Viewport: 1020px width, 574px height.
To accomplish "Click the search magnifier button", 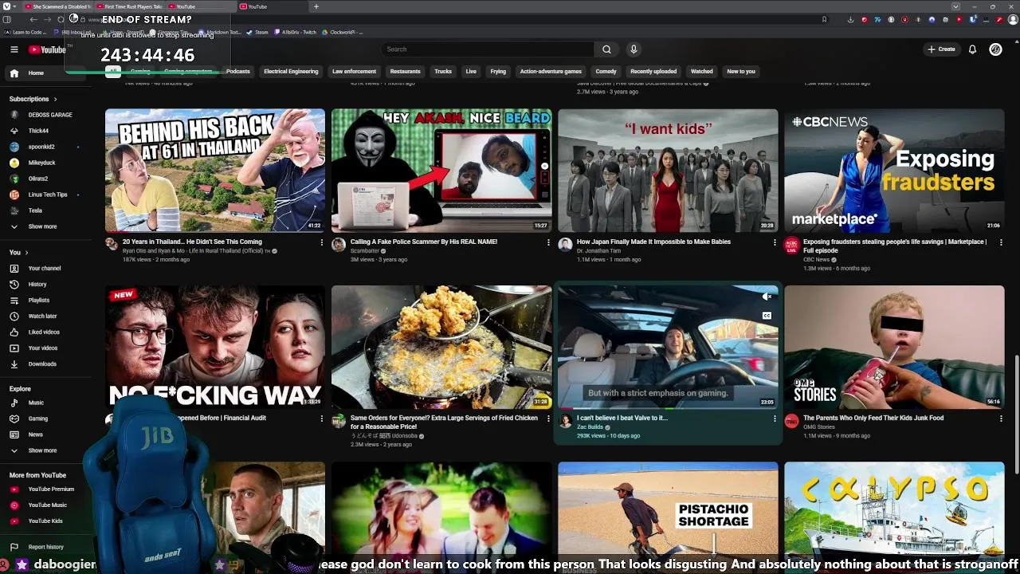I will (606, 49).
